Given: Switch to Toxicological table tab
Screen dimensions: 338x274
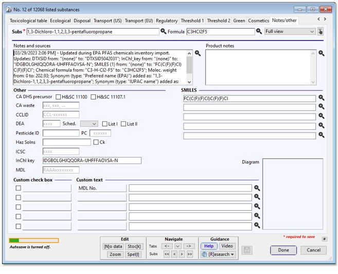Looking at the screenshot, I should click(x=28, y=21).
